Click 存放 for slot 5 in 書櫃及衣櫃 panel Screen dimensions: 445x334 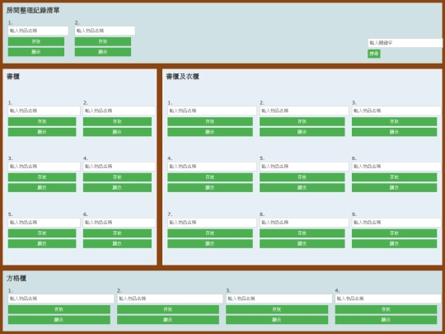point(302,177)
